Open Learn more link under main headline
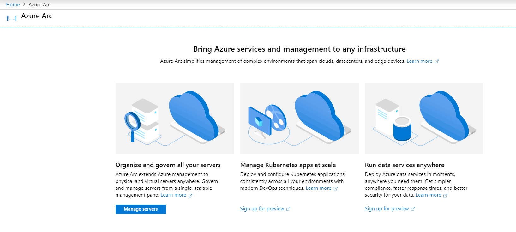This screenshot has height=232, width=516. pos(419,61)
